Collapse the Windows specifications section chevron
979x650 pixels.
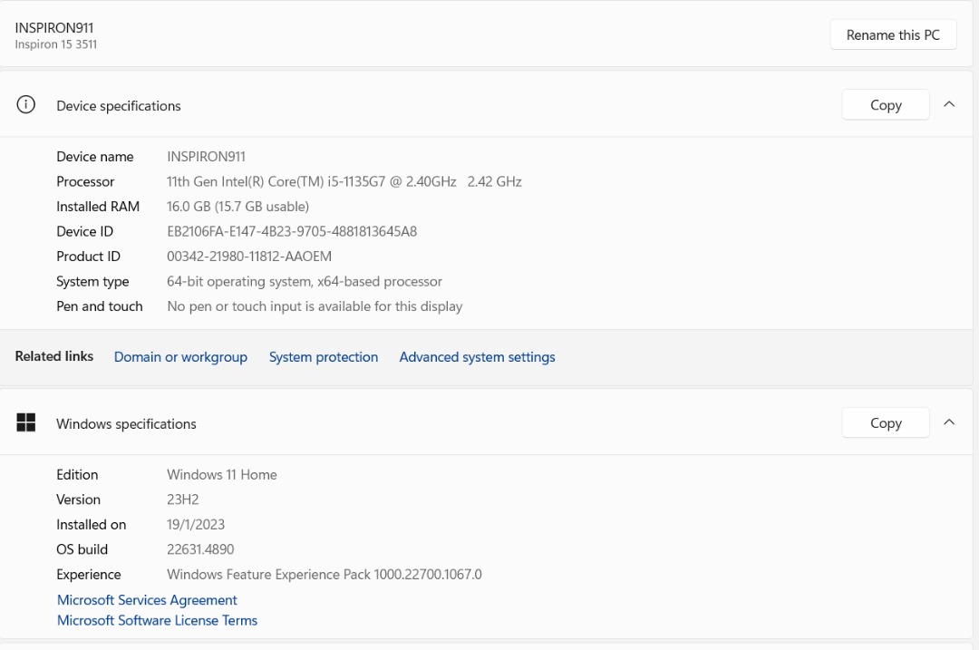point(949,422)
